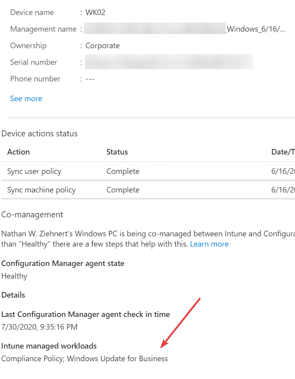Viewport: 295px width, 379px height.
Task: Click the Co-management heading
Action: tap(32, 215)
